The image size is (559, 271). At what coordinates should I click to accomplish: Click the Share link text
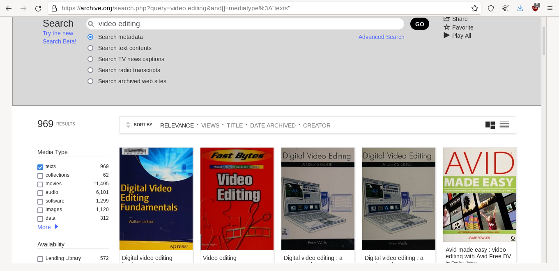(460, 19)
